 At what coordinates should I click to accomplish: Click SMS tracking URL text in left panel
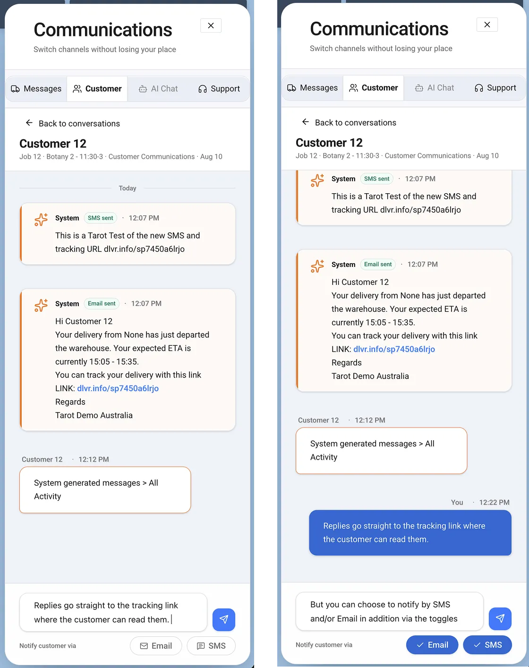[145, 249]
